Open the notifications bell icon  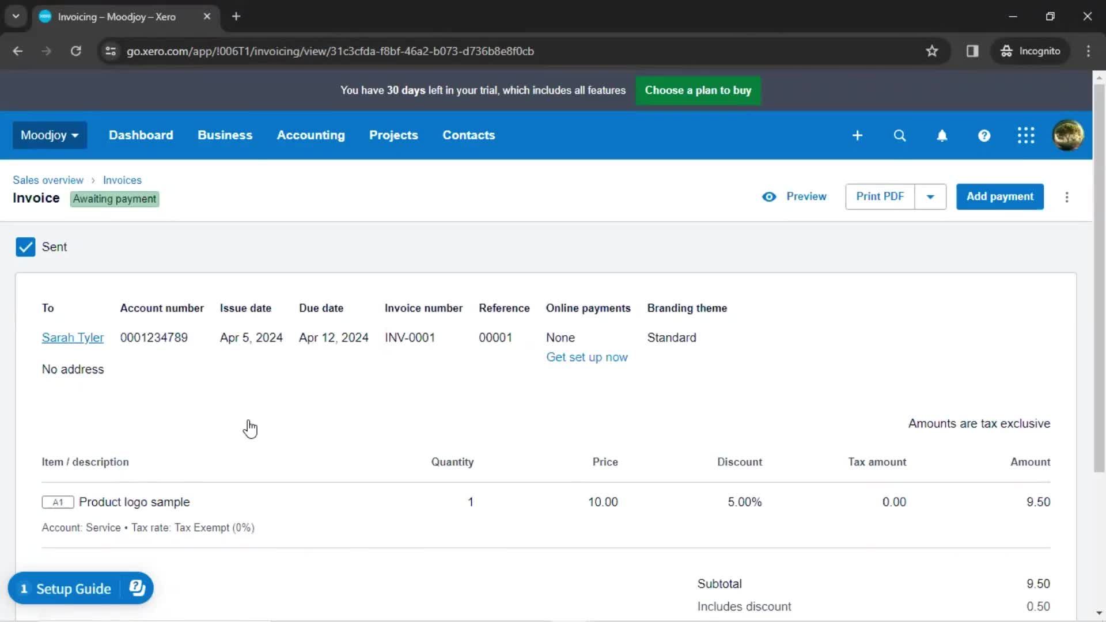942,135
